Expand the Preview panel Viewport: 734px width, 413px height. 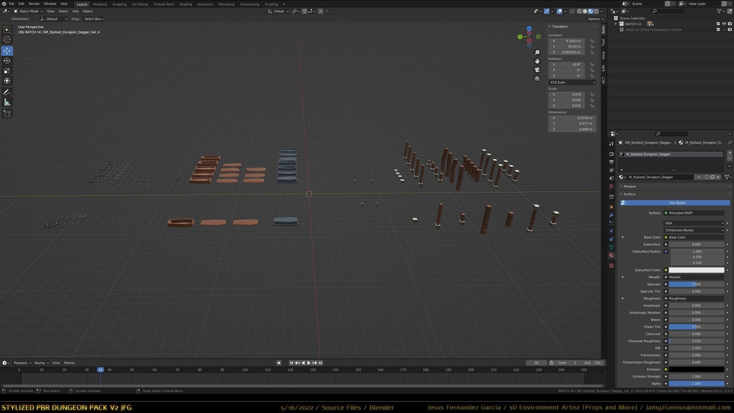[x=629, y=187]
